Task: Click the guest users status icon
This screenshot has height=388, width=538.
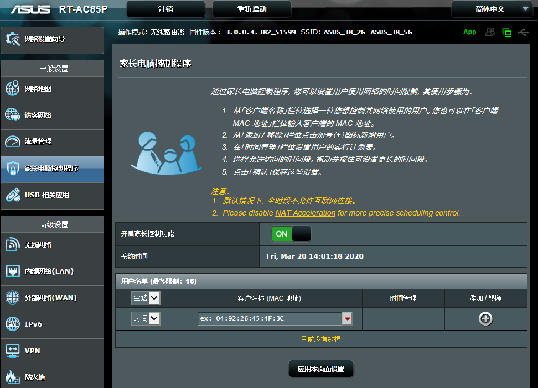Action: point(490,32)
